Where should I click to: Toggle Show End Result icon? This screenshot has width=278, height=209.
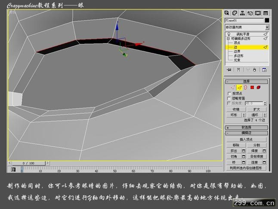238,70
